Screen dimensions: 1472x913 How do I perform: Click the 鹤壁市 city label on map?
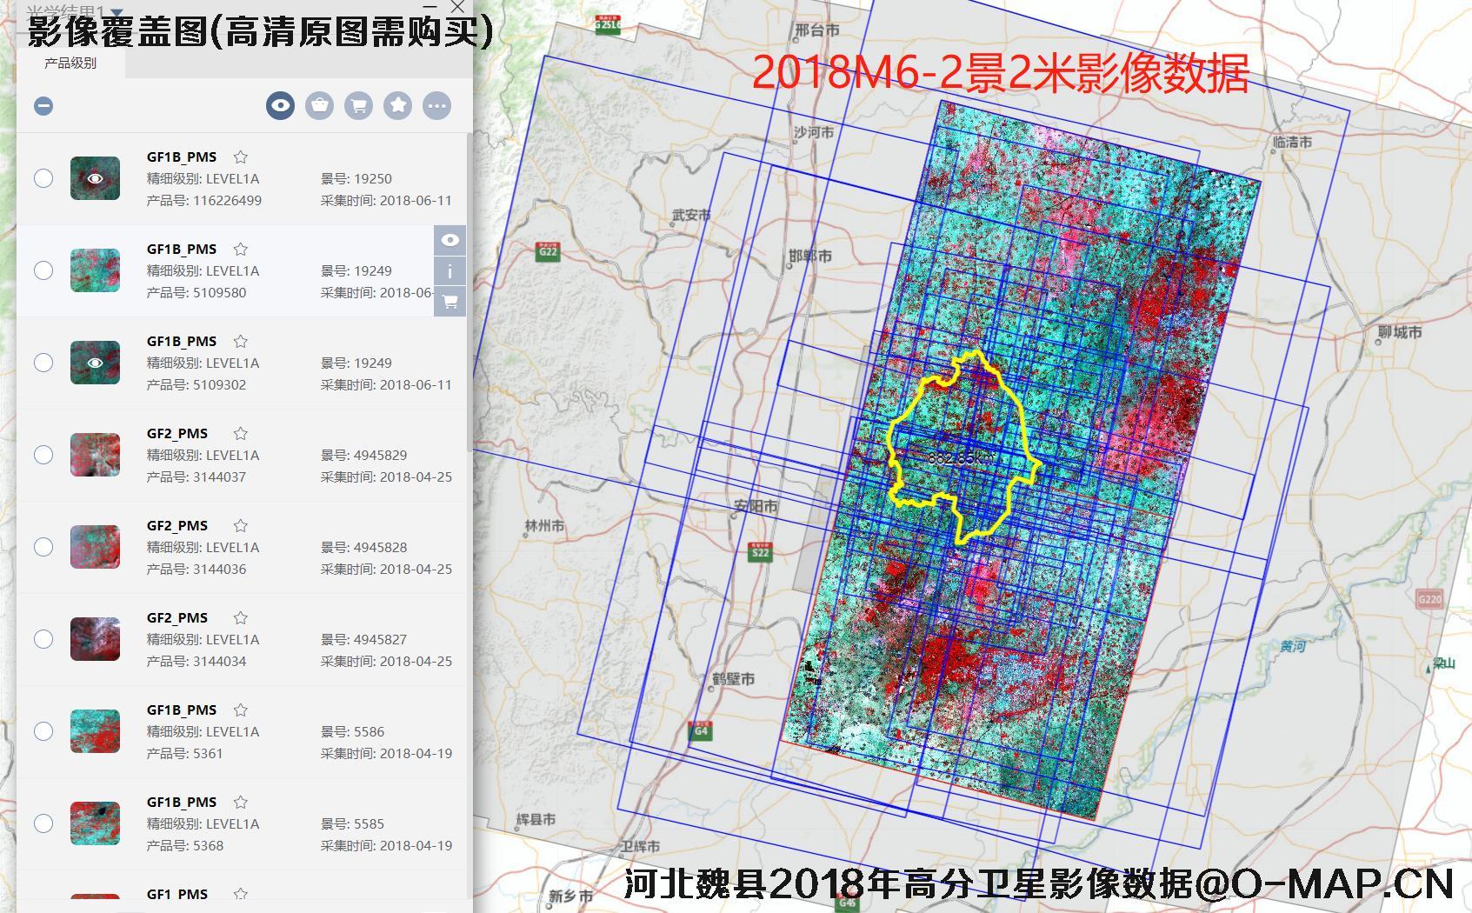tap(733, 678)
